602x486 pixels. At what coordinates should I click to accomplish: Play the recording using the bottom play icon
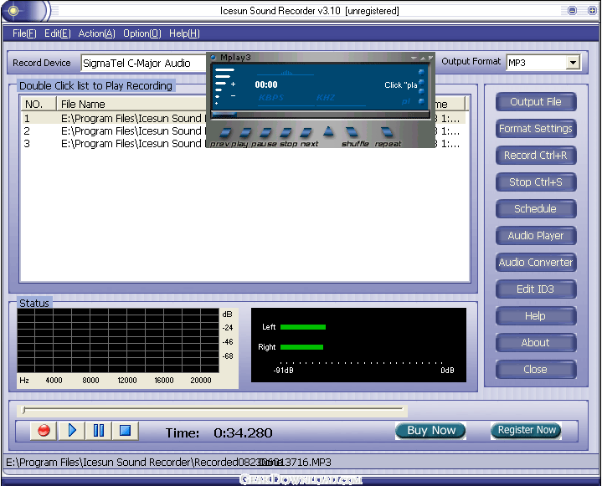point(71,431)
